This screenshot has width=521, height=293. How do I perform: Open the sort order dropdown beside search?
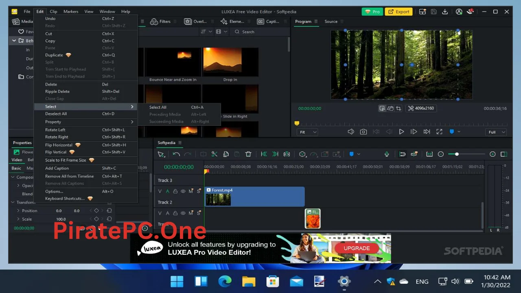click(x=206, y=32)
